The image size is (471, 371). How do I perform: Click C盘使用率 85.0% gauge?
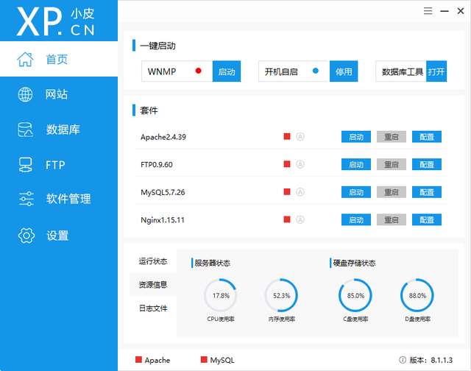click(355, 295)
